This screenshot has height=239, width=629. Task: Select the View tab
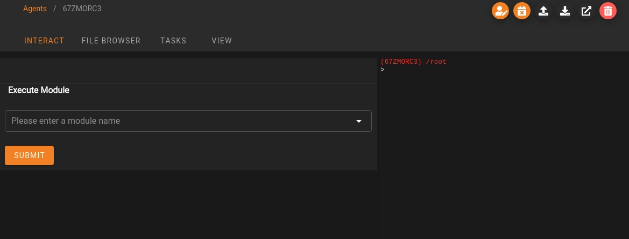pos(222,41)
